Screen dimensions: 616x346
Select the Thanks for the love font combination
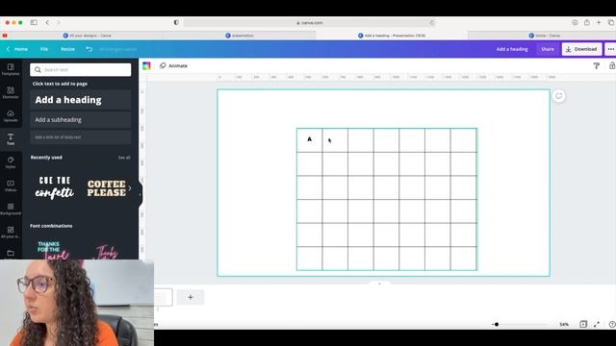(54, 250)
